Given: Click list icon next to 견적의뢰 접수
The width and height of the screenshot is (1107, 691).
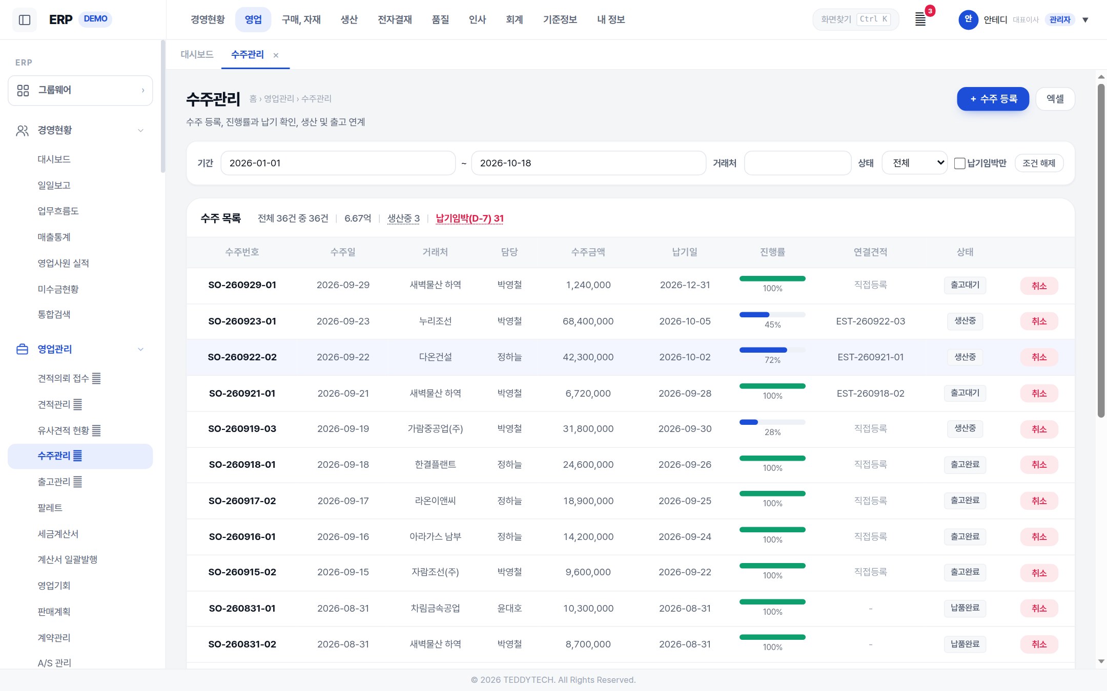Looking at the screenshot, I should click(x=96, y=378).
